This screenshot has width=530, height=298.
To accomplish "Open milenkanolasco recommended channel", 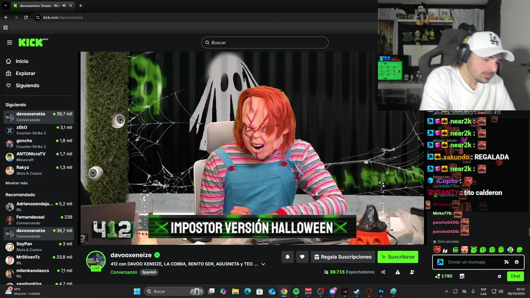I will point(39,274).
